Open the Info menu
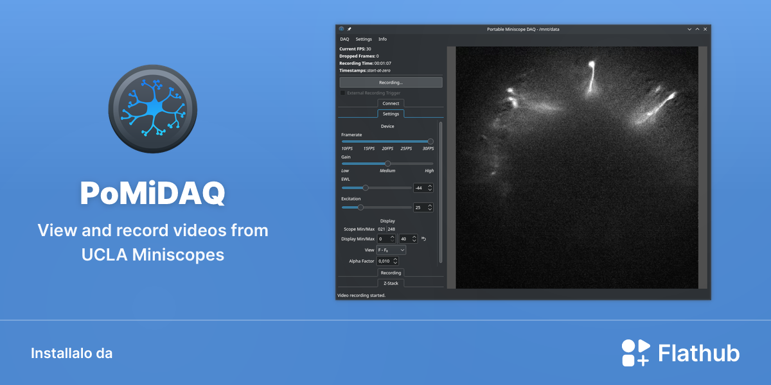This screenshot has height=385, width=771. pos(382,39)
